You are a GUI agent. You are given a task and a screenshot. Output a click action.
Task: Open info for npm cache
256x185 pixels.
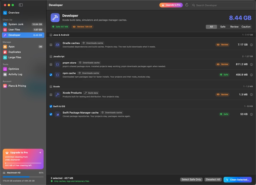click(x=251, y=75)
